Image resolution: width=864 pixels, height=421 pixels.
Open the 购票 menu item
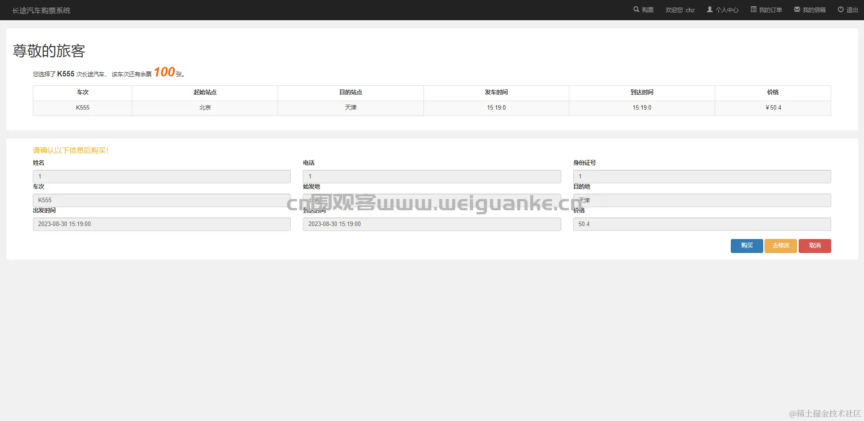click(643, 10)
